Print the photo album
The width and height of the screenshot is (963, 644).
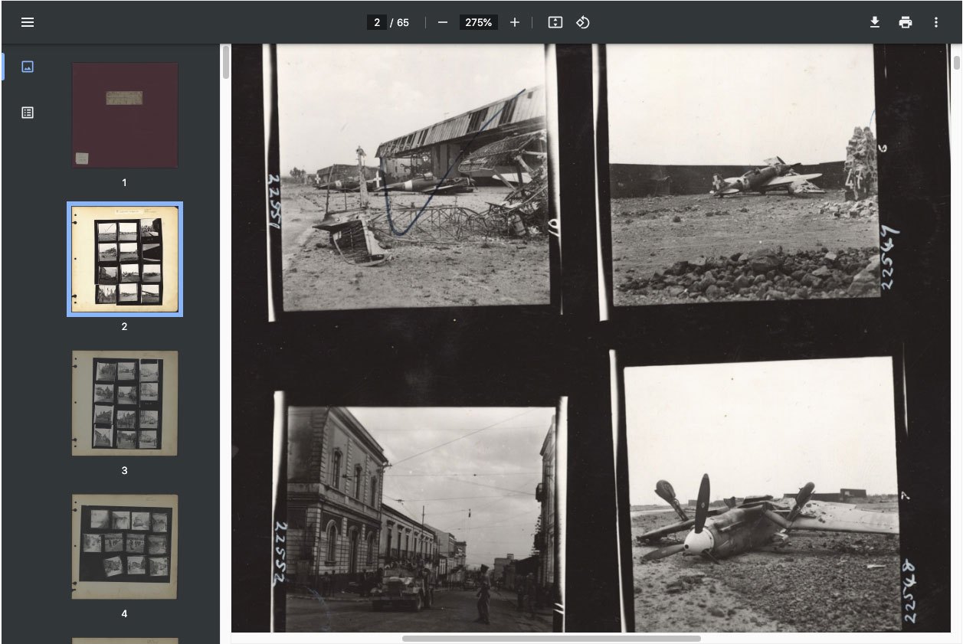pos(905,22)
